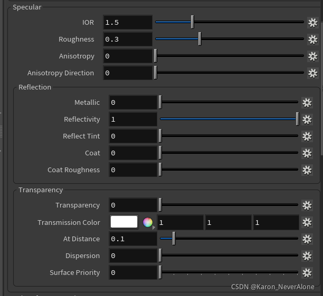The width and height of the screenshot is (323, 296).
Task: Click the Anisotropy value field
Action: pyautogui.click(x=128, y=56)
